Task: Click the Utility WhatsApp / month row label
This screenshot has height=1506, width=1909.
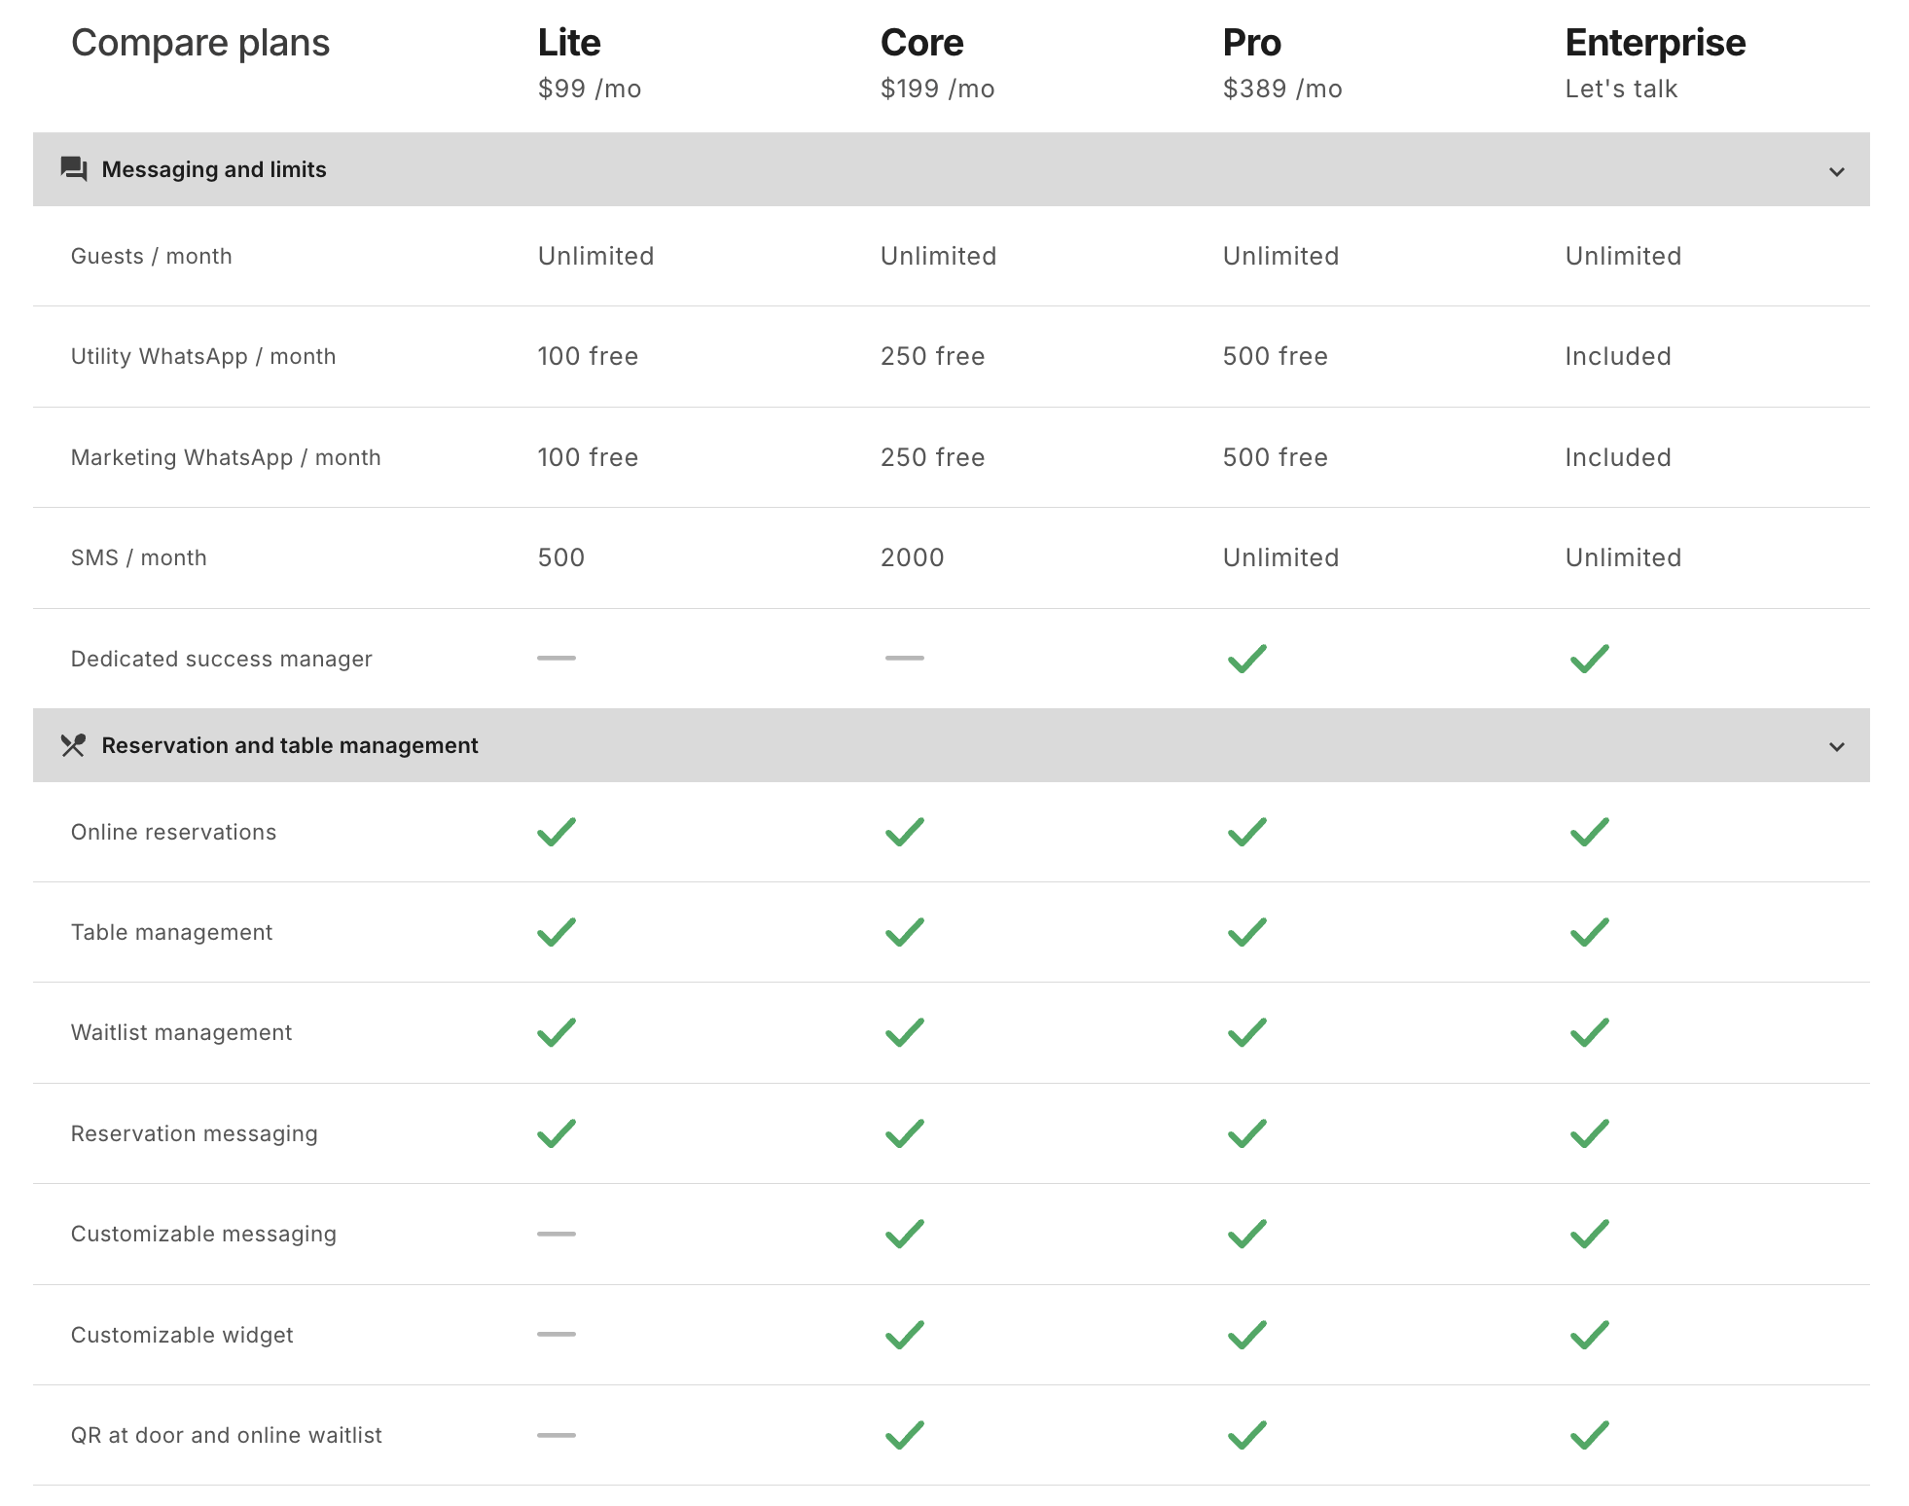Action: coord(203,356)
